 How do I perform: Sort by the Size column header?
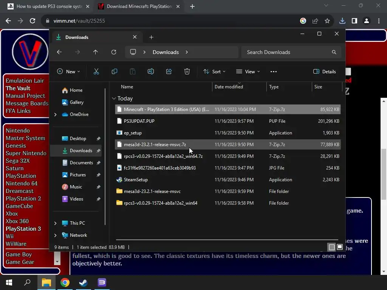click(318, 87)
